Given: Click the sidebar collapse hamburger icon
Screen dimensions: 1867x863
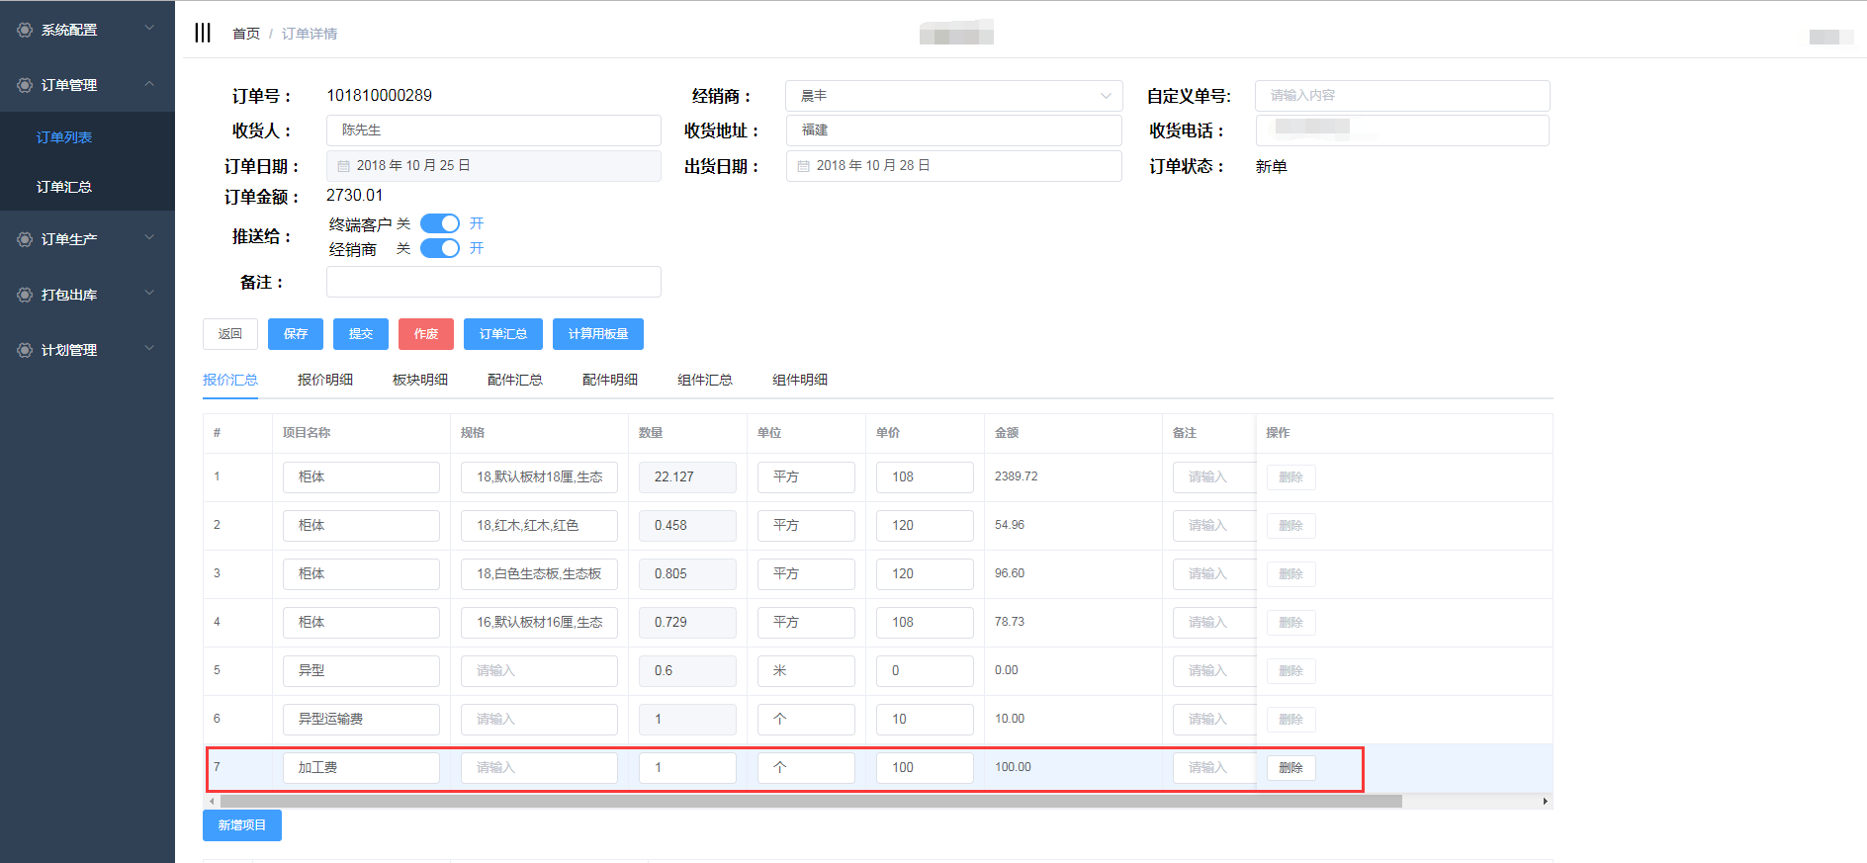Looking at the screenshot, I should click(203, 33).
